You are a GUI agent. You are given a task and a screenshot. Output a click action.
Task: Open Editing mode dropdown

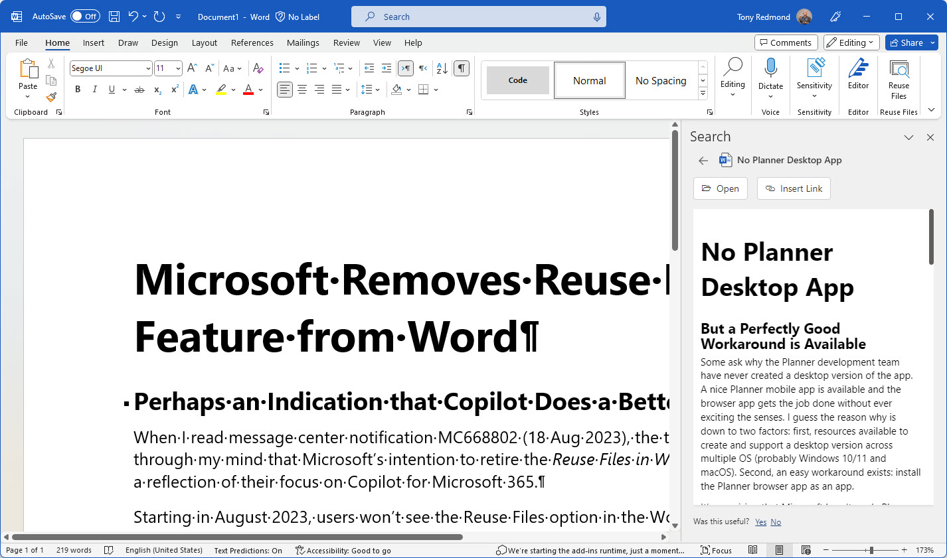(x=851, y=42)
